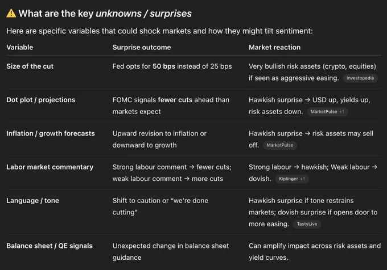Click the warning triangle icon in the heading
The image size is (387, 270).
coord(11,13)
